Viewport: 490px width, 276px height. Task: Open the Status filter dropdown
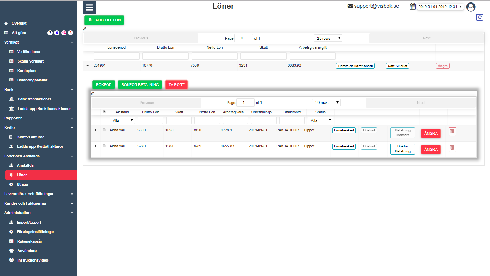[320, 120]
